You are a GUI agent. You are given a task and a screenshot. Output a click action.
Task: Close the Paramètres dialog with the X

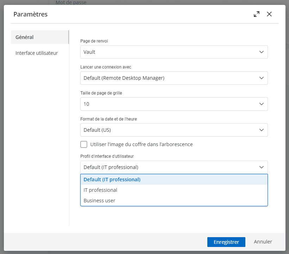(269, 14)
